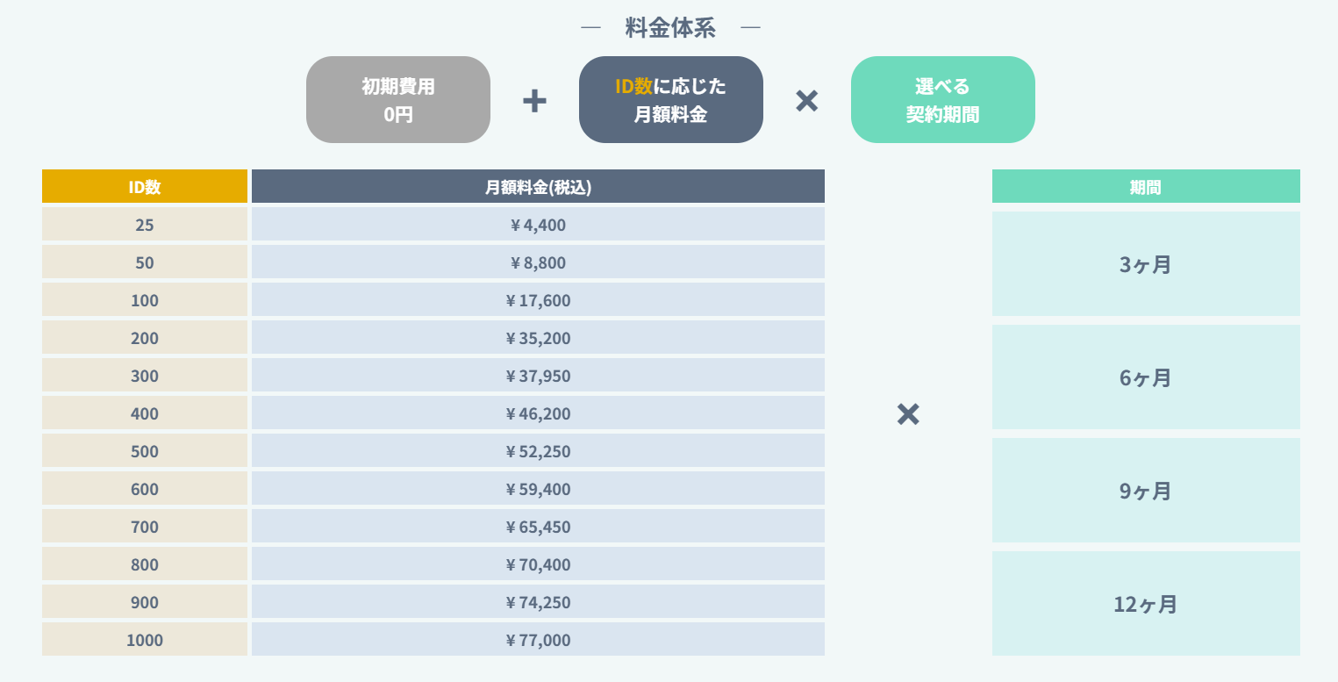Click the 月額料金(税込) column header
The height and width of the screenshot is (682, 1338).
click(x=538, y=187)
